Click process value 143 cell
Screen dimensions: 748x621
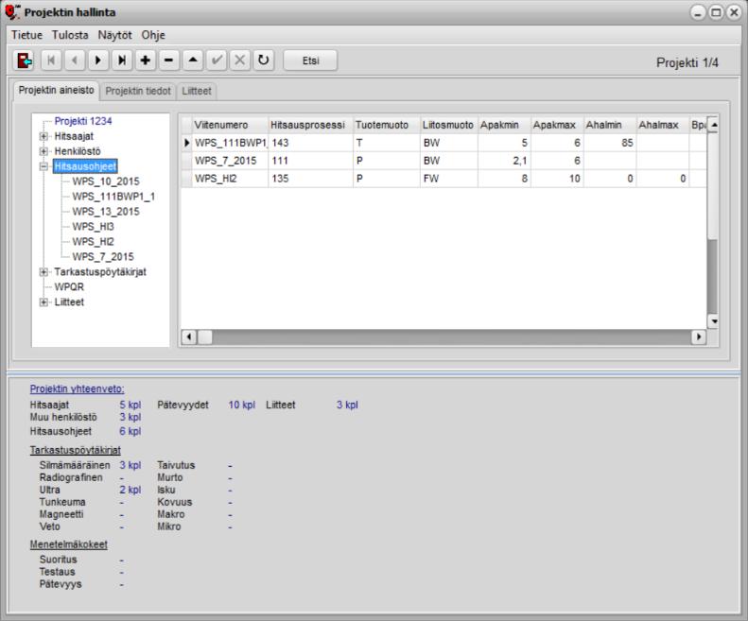tap(310, 143)
